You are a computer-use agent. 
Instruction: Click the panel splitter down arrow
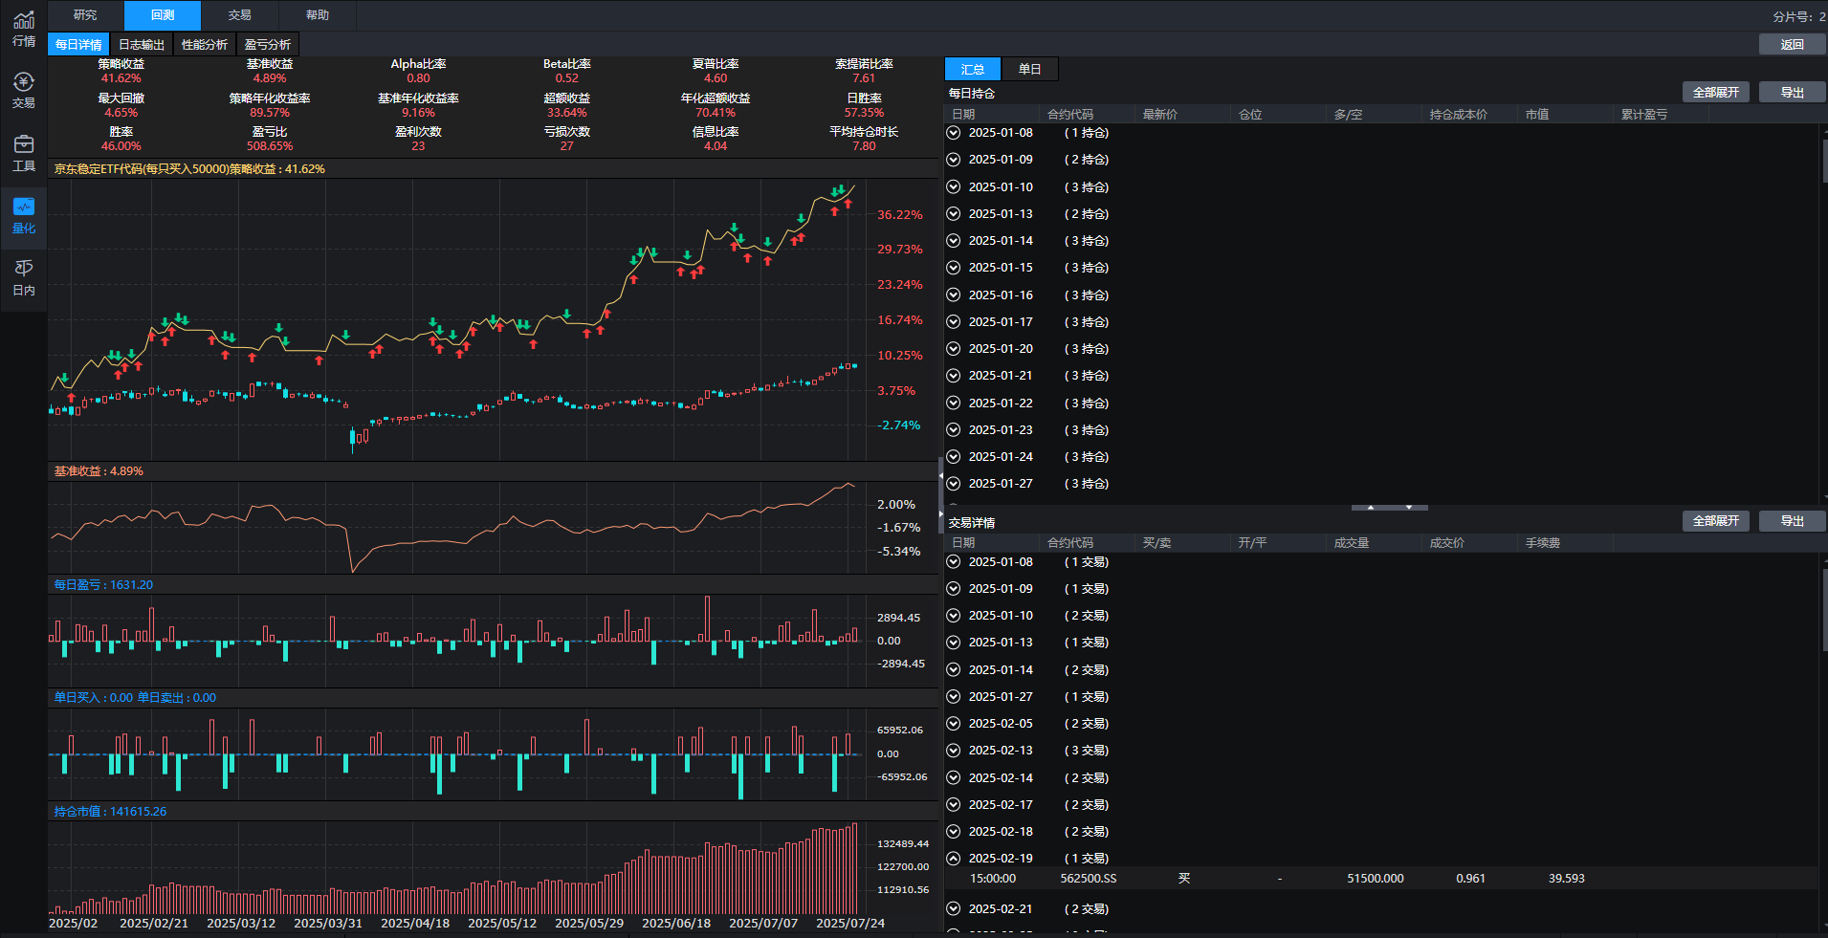click(x=1409, y=508)
